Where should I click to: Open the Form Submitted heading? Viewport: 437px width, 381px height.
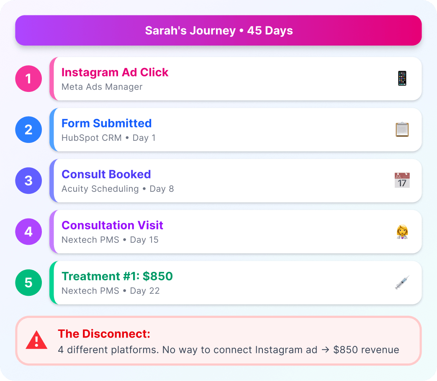pyautogui.click(x=106, y=123)
